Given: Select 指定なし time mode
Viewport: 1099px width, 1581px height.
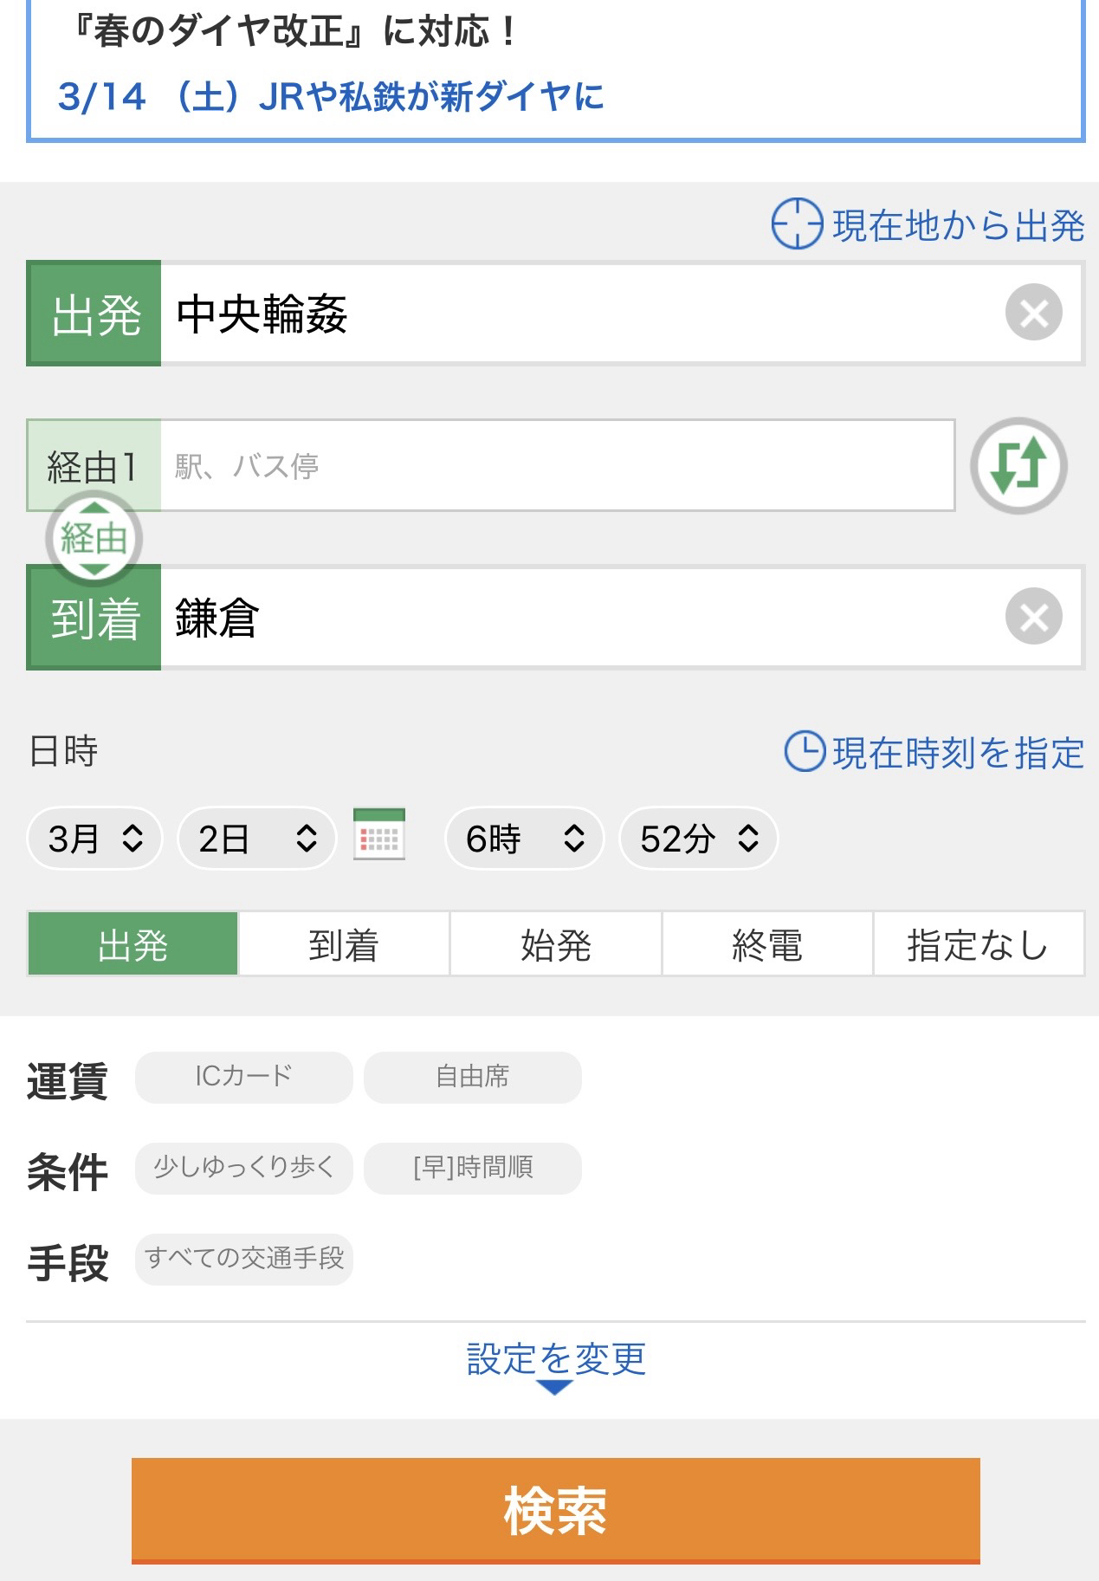Looking at the screenshot, I should [978, 944].
